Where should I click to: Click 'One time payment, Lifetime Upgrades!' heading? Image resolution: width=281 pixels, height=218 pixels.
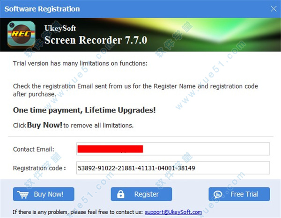click(x=84, y=110)
